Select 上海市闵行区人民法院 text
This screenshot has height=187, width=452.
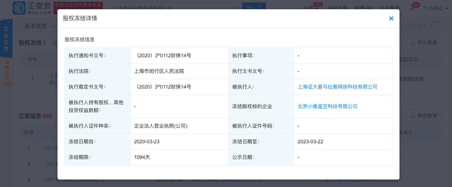coord(159,71)
